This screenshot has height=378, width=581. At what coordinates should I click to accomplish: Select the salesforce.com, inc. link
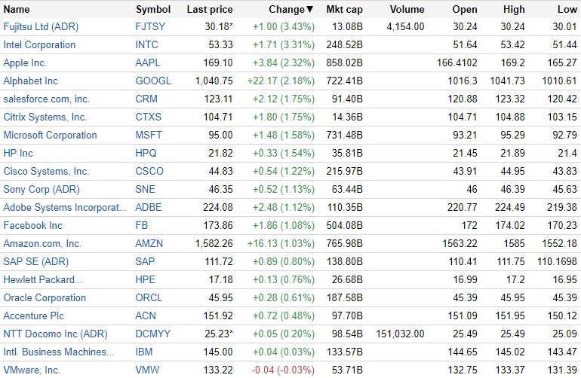point(46,99)
